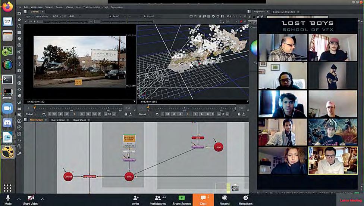Click the frame slider under the 2D viewer
Viewport: 364px width, 206px height.
point(78,108)
